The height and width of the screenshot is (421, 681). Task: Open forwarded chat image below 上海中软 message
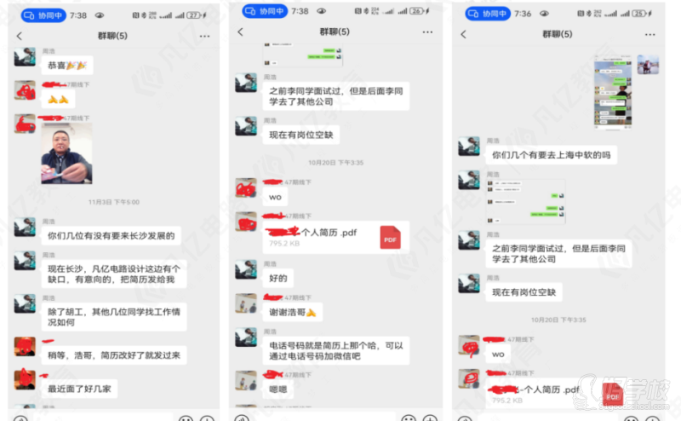click(526, 201)
